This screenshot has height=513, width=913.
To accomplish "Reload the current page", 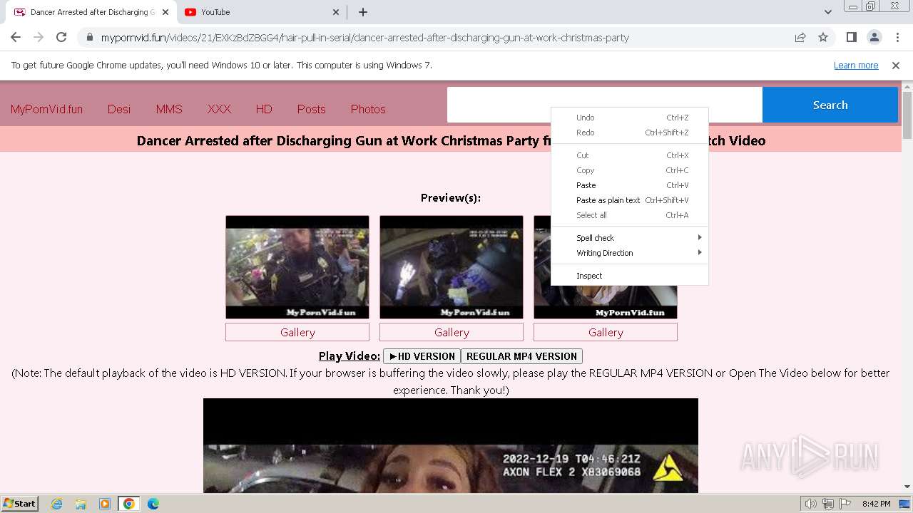I will [x=61, y=37].
